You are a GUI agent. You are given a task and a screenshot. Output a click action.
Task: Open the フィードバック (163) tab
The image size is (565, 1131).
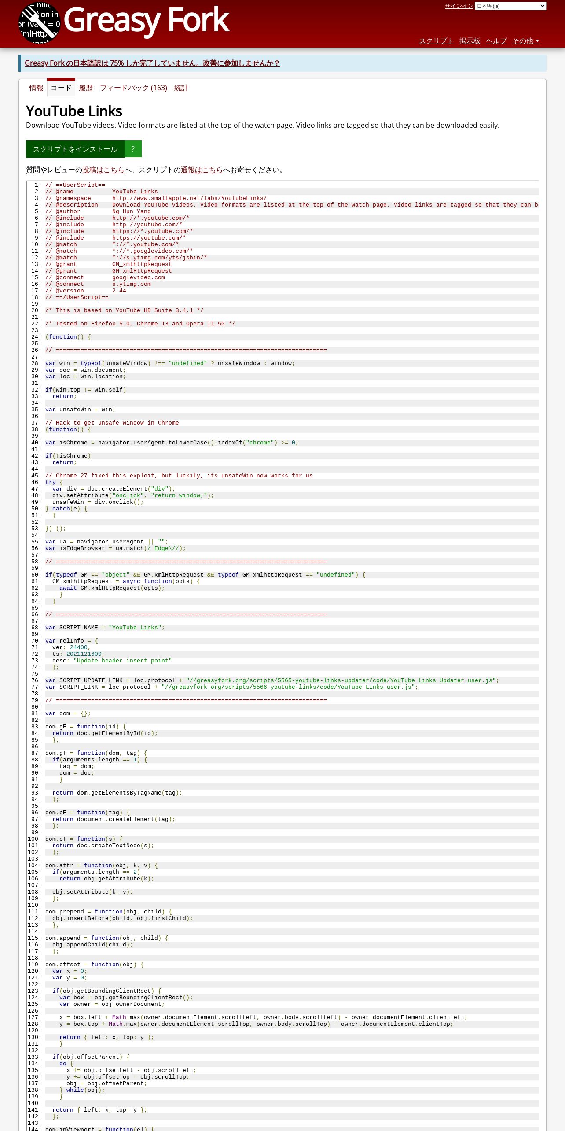(x=133, y=88)
